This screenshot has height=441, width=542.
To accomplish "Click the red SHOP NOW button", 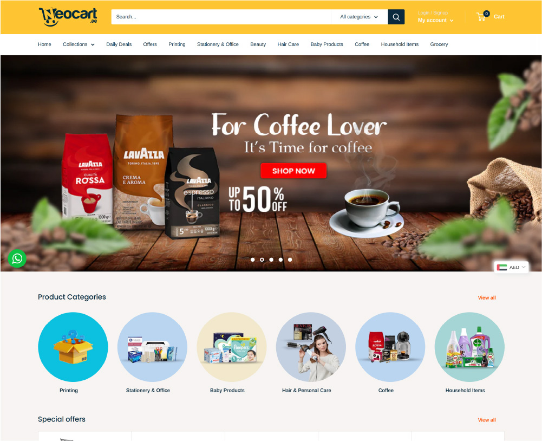I will click(x=293, y=171).
